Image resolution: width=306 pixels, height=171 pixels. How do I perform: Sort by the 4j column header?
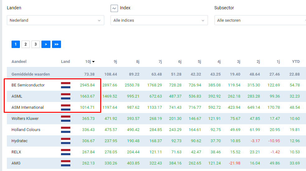(x=219, y=62)
